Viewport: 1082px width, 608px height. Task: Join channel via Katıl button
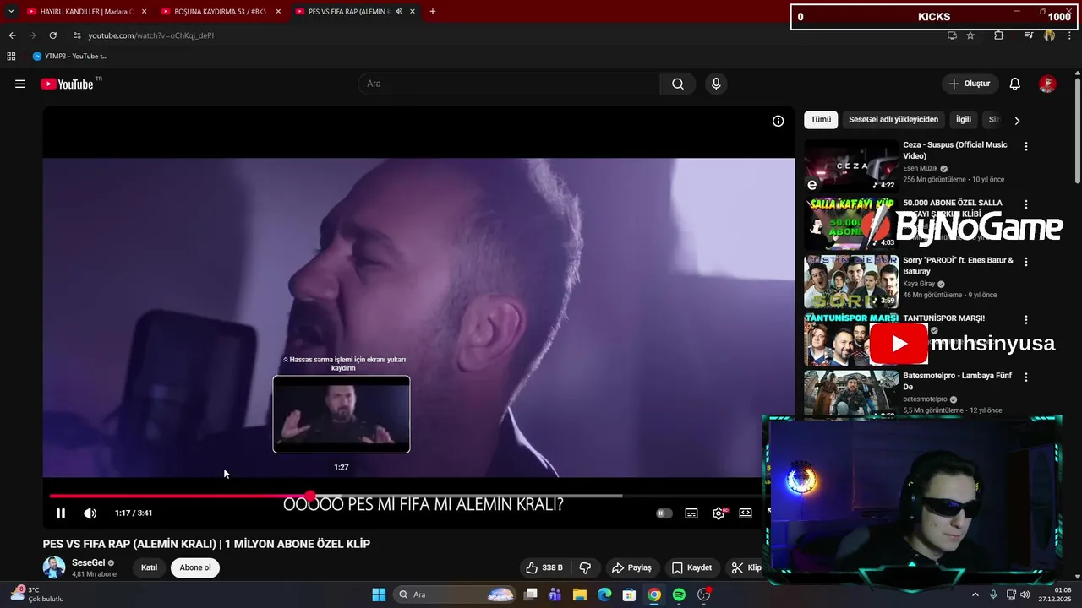coord(149,567)
